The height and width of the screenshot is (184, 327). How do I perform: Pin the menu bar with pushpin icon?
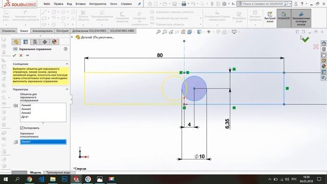click(x=139, y=4)
